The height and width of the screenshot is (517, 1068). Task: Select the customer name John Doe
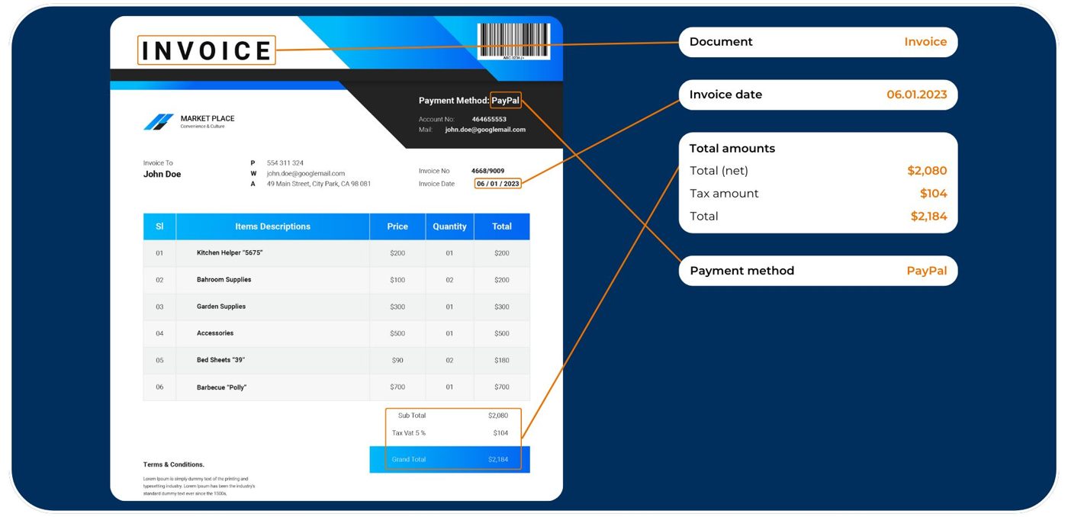tap(162, 174)
